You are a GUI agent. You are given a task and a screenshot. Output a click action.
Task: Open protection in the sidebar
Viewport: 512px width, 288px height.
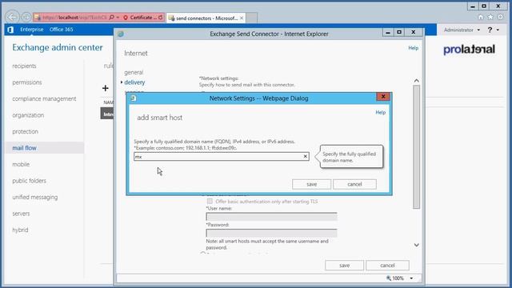pos(25,131)
